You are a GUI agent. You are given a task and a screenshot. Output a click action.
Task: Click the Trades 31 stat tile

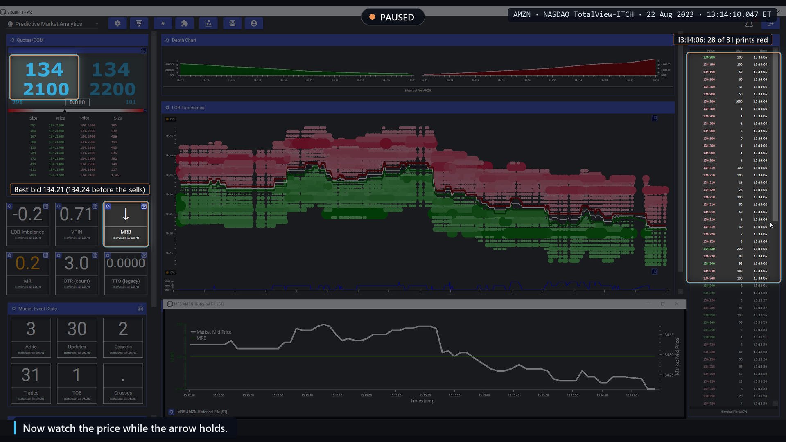pos(31,383)
